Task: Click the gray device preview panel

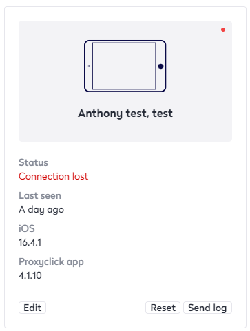Action: pos(125,81)
